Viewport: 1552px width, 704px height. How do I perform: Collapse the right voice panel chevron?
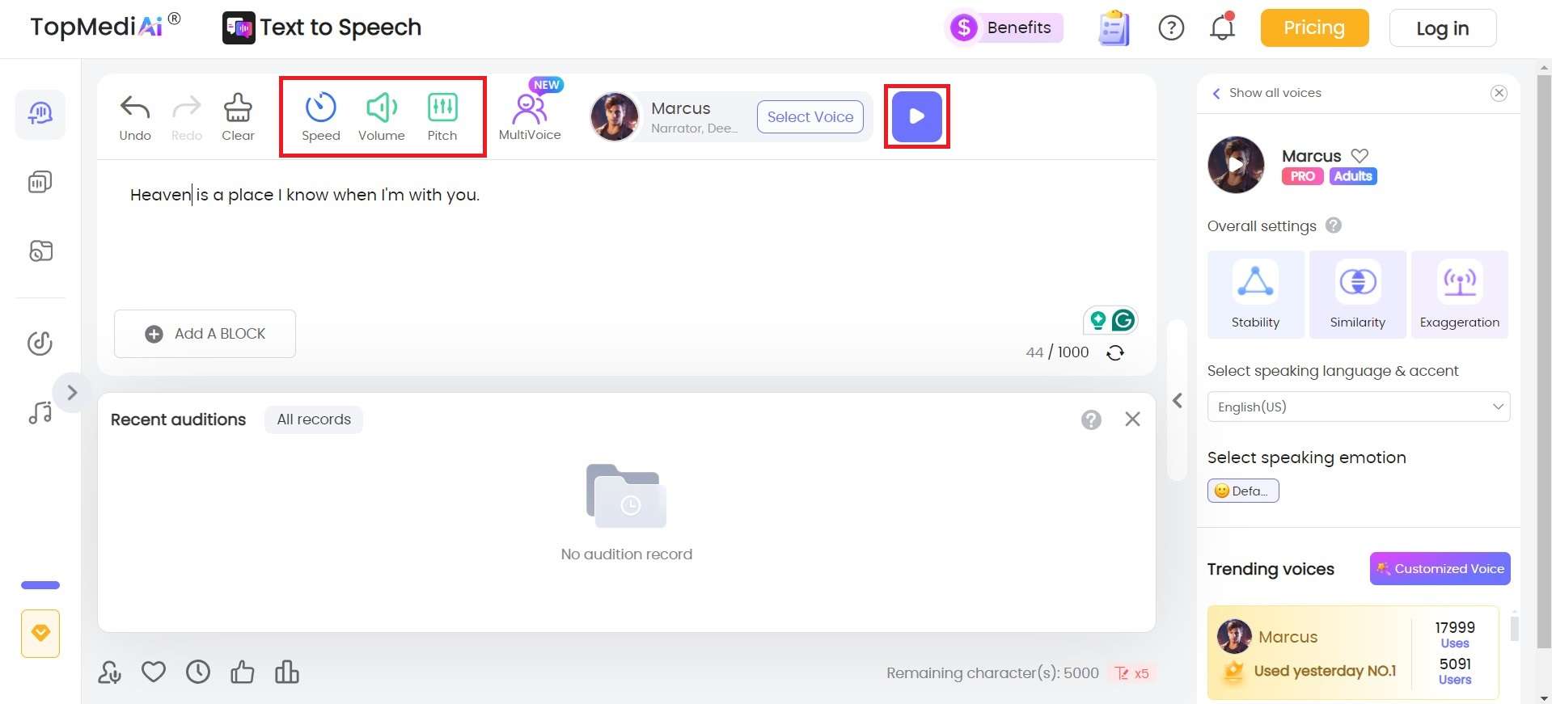[1178, 400]
